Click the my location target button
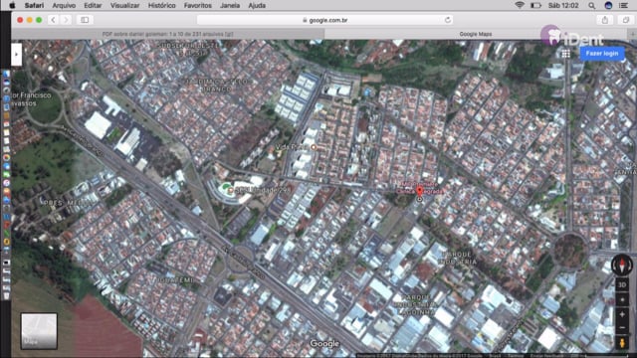The height and width of the screenshot is (358, 637). (x=622, y=300)
